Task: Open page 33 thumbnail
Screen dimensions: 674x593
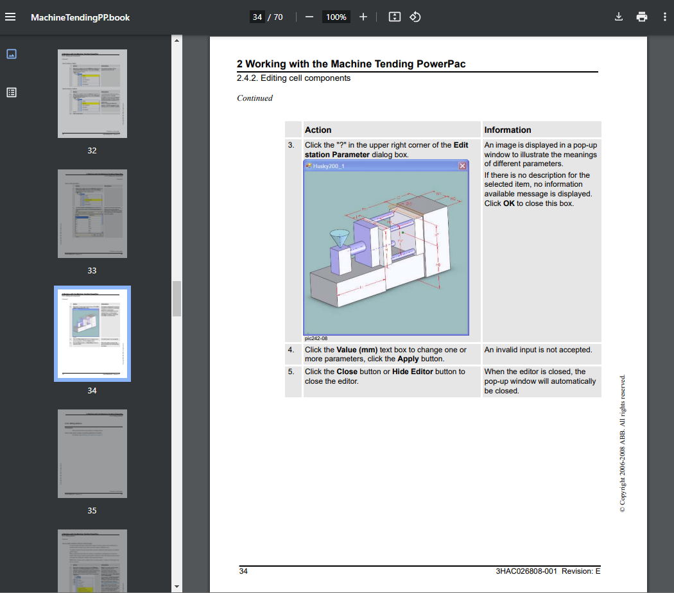Action: pyautogui.click(x=92, y=214)
